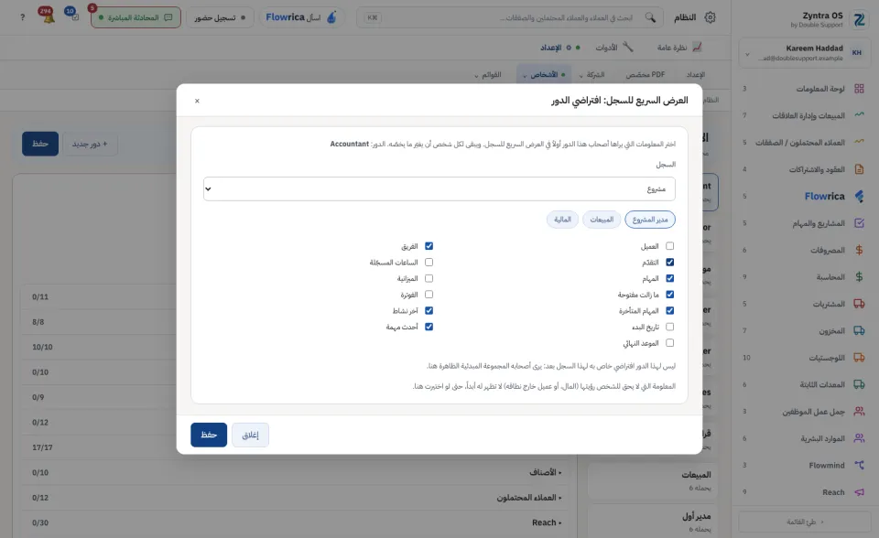
Task: Select مدير المشروع preset chip
Action: click(650, 220)
